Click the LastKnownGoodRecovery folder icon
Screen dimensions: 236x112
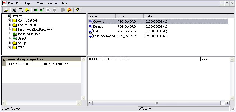[x=14, y=29]
